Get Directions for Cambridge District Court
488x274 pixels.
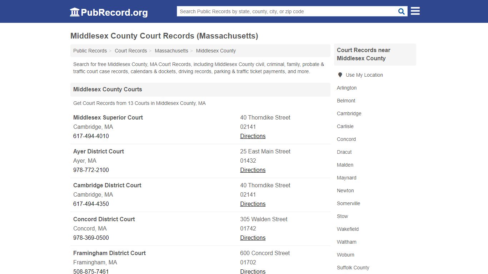click(x=253, y=204)
